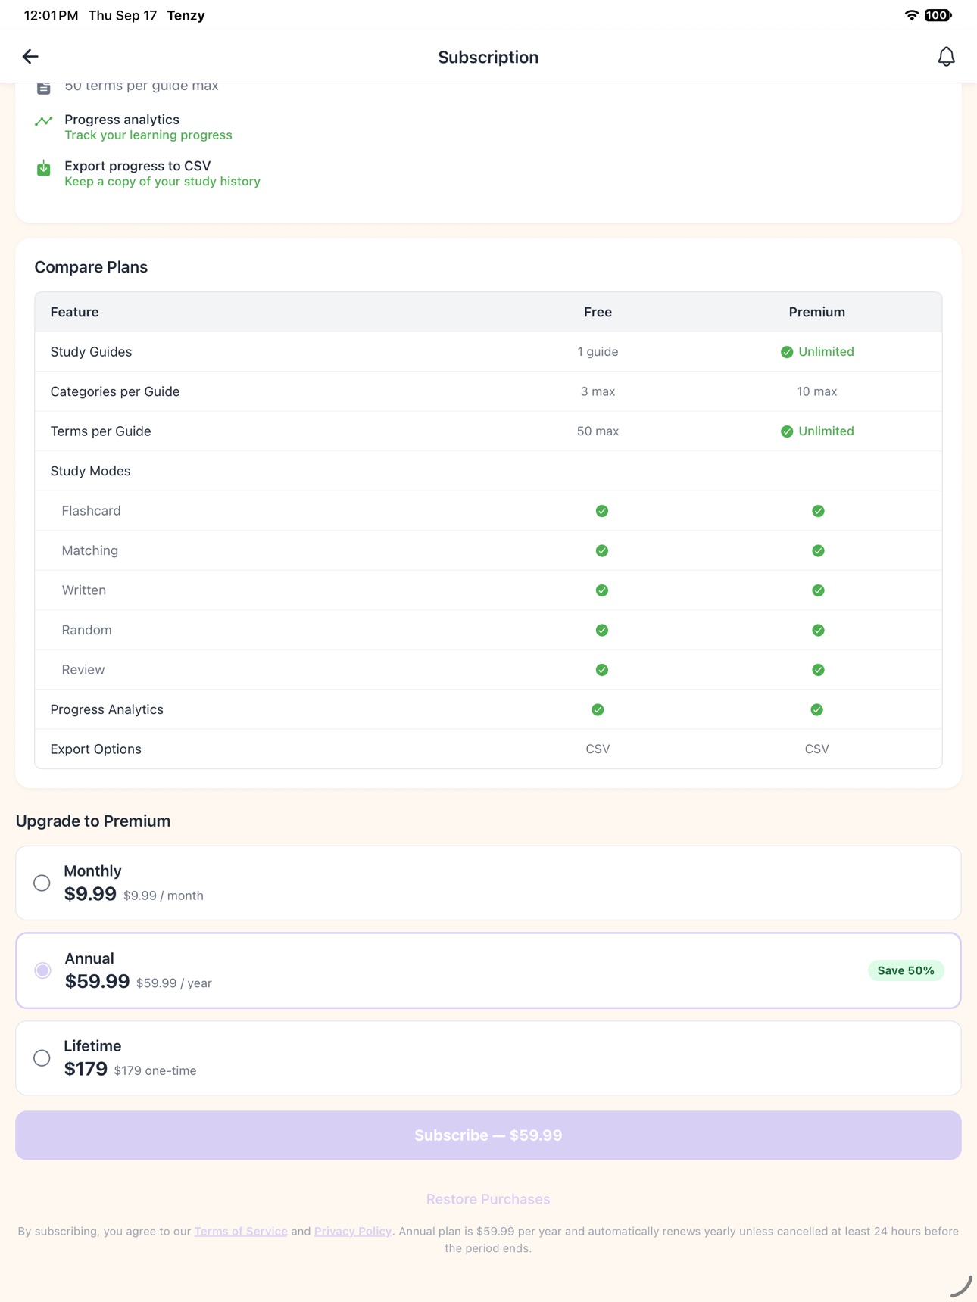Click the green check next to Study Guides Unlimited
The height and width of the screenshot is (1302, 977).
tap(787, 352)
